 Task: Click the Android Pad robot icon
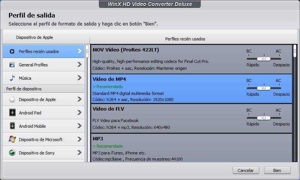click(x=12, y=112)
